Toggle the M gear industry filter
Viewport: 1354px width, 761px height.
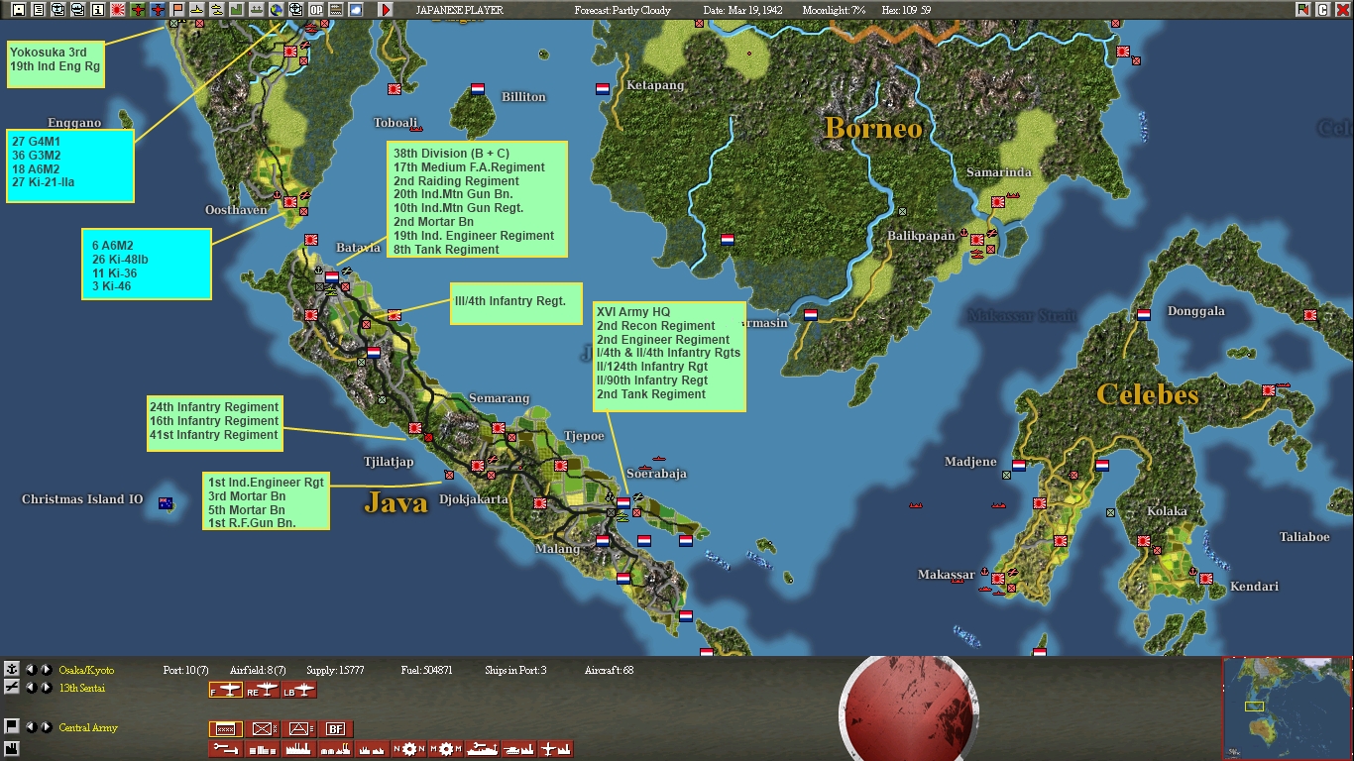[x=446, y=749]
